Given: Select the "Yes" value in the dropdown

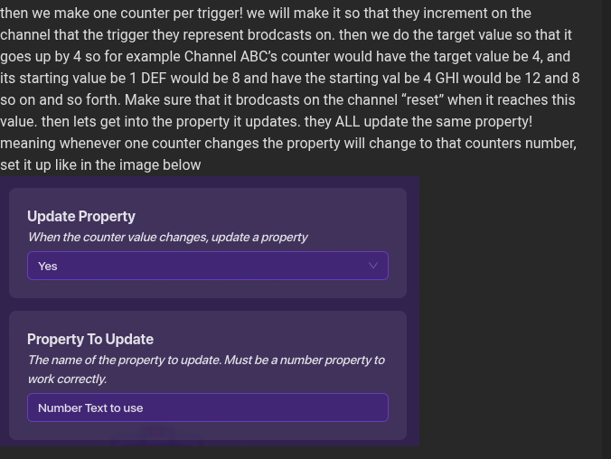Looking at the screenshot, I should [48, 266].
